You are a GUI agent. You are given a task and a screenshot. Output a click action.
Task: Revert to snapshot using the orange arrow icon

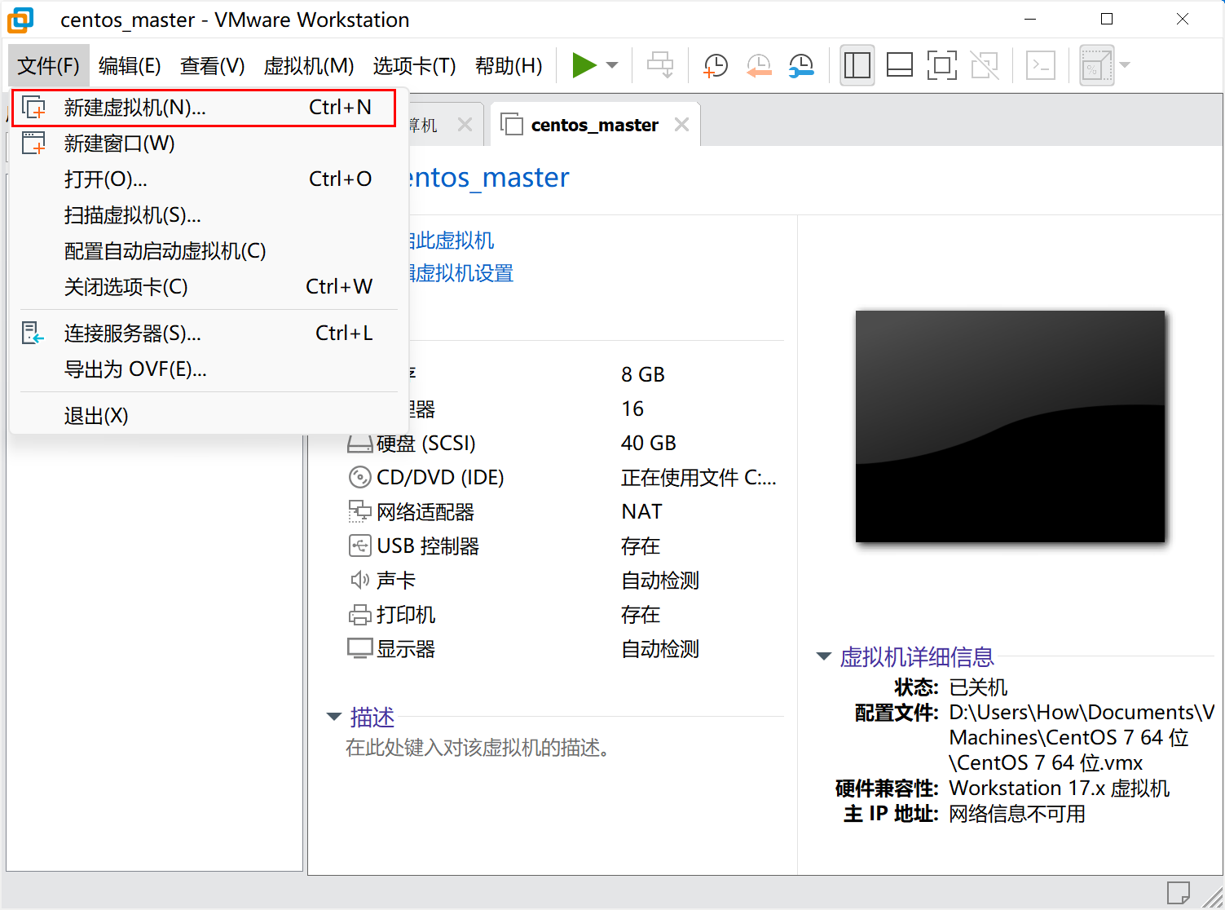pyautogui.click(x=759, y=65)
